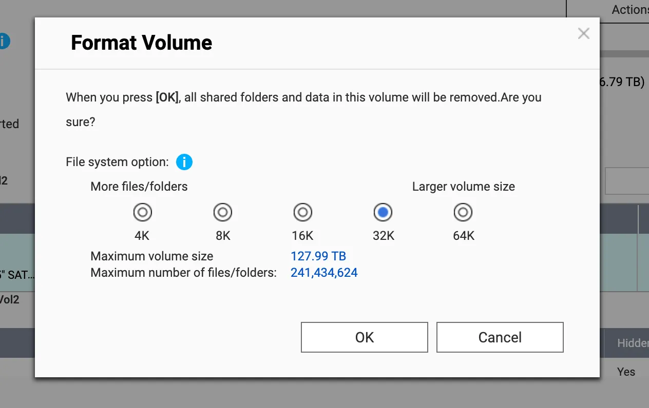Screen dimensions: 649x408
Task: Click the 6.79 TB capacity text
Action: (x=622, y=82)
